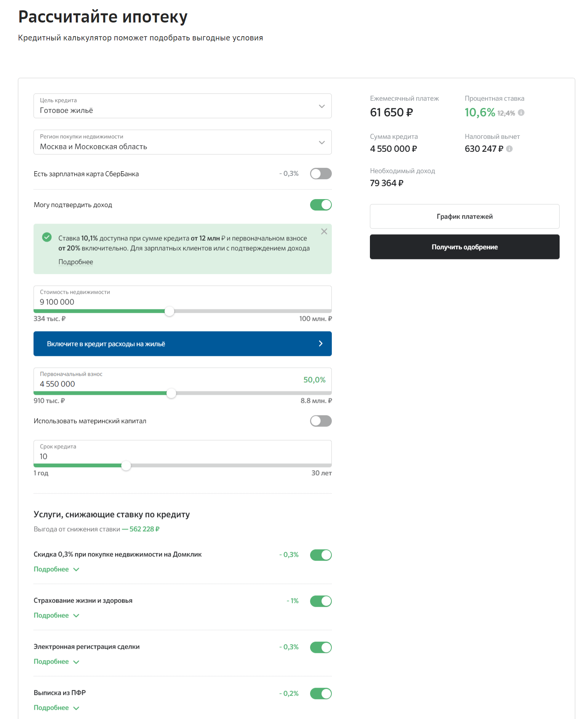The height and width of the screenshot is (719, 584).
Task: Click the loan term slider handle
Action: [x=126, y=466]
